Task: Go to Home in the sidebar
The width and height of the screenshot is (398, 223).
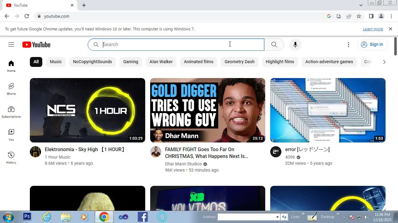Action: (x=11, y=66)
